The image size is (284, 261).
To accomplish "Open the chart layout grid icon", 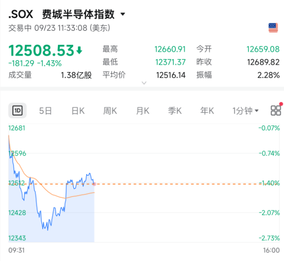I will pos(275,110).
